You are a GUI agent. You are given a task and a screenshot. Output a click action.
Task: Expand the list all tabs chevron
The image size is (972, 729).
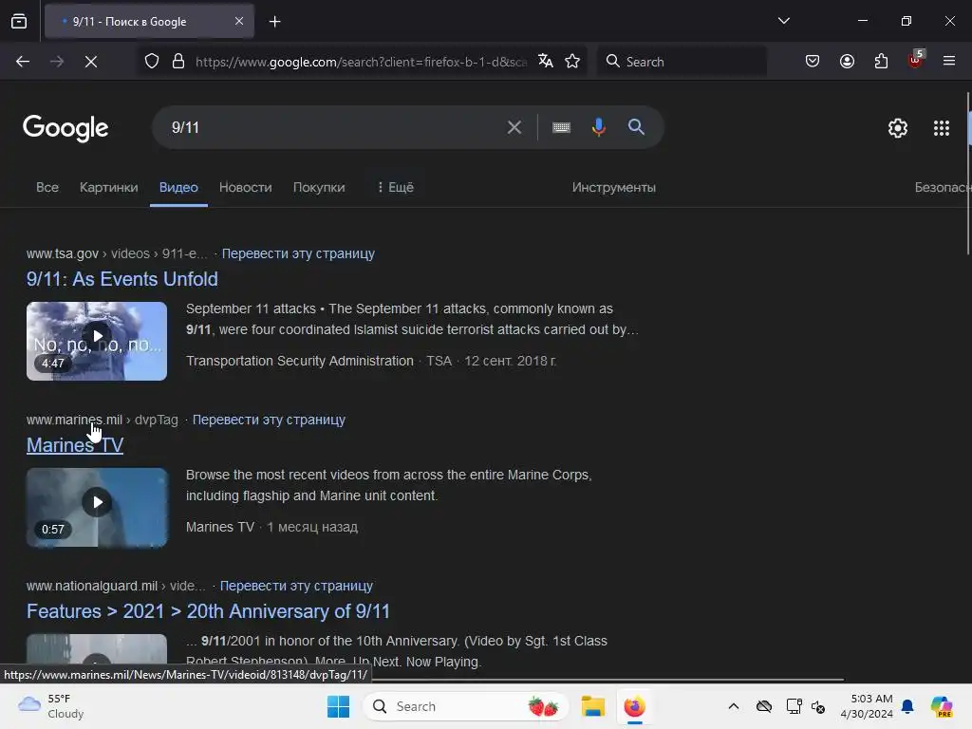[x=783, y=21]
